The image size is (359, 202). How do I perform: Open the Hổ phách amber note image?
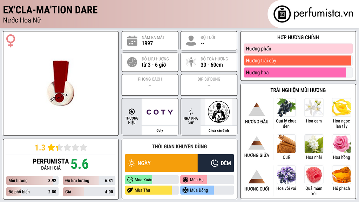tap(341, 175)
